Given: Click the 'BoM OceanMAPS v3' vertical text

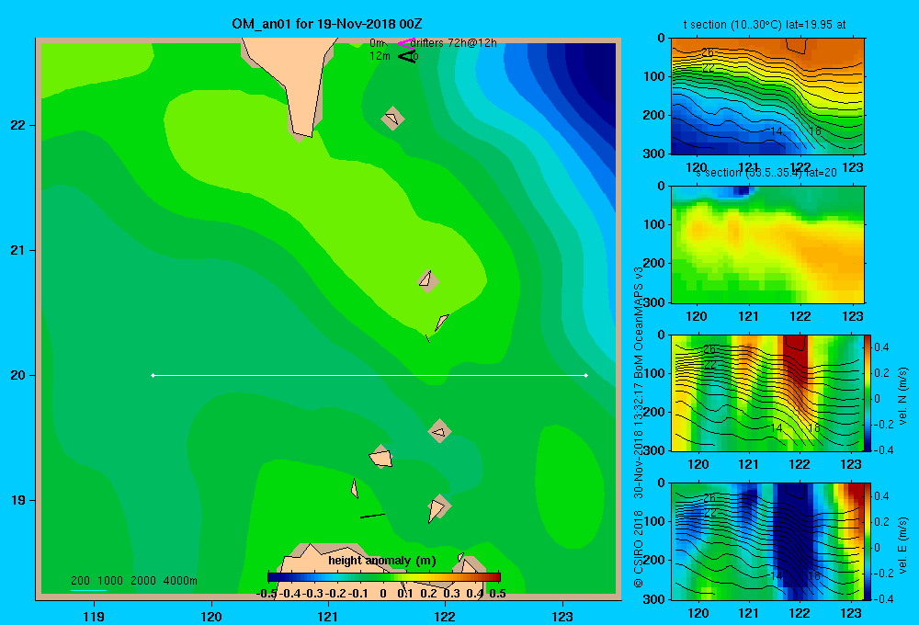Looking at the screenshot, I should [639, 322].
